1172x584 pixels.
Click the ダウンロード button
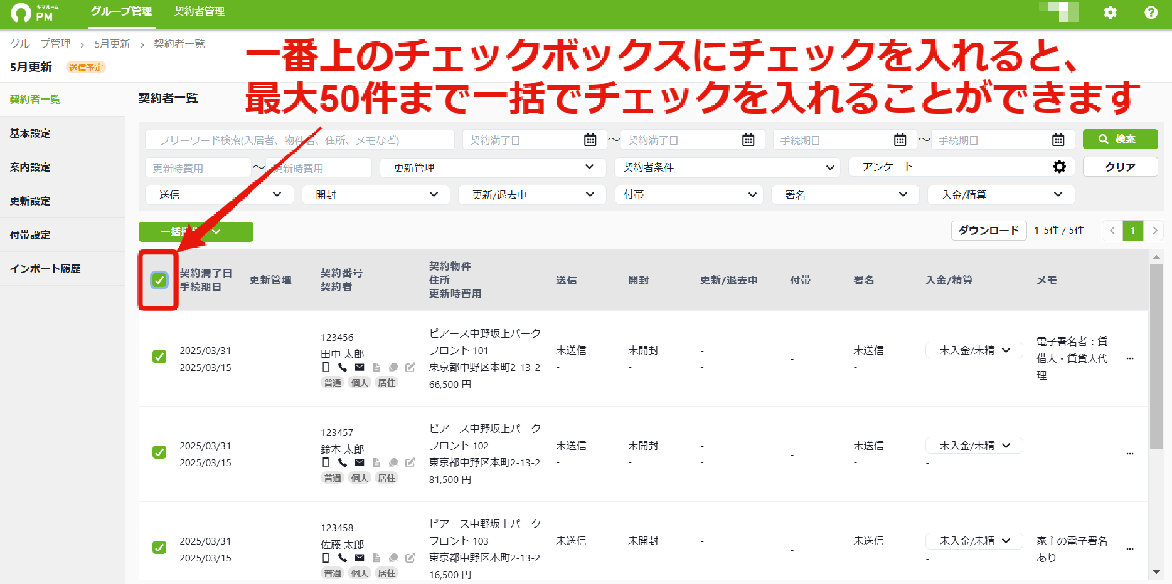point(989,231)
